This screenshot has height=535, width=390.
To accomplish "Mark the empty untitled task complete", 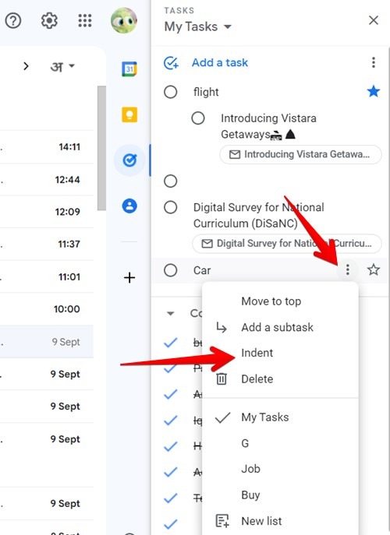I will (170, 181).
